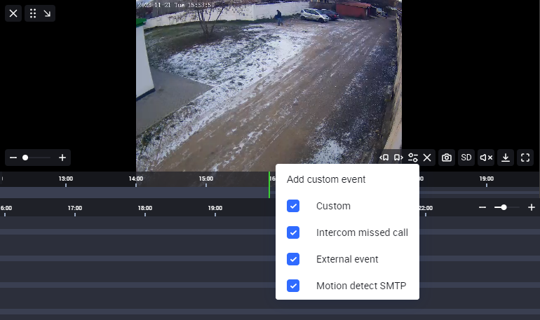Unmute the camera audio
This screenshot has height=320, width=540.
486,158
